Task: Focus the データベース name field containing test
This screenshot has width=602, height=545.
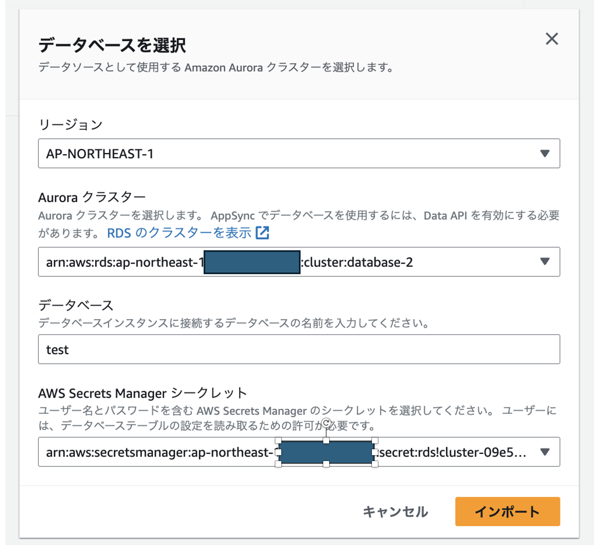Action: pos(299,349)
